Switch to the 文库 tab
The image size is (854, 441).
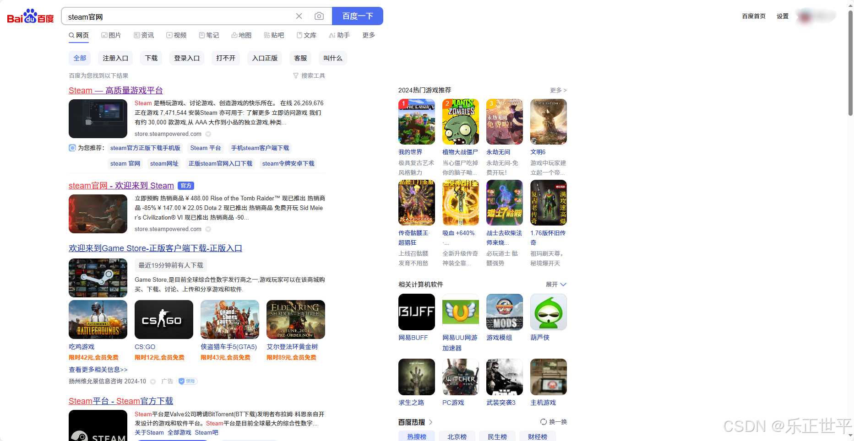[306, 35]
